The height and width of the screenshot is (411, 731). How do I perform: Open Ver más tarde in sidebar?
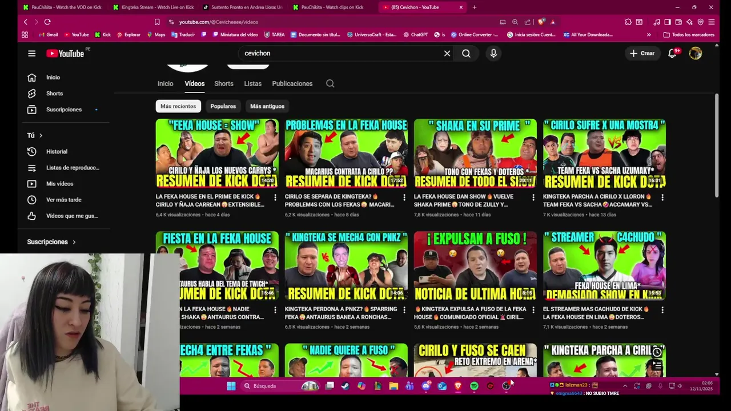pyautogui.click(x=64, y=200)
